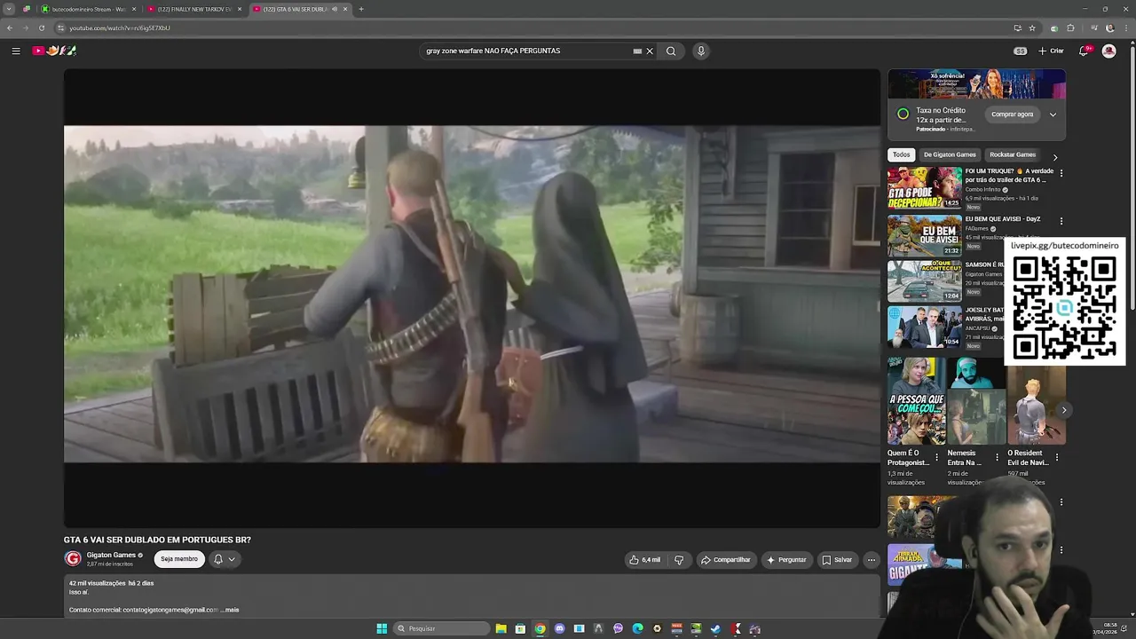Open Steam from the taskbar
1136x639 pixels.
pyautogui.click(x=715, y=628)
